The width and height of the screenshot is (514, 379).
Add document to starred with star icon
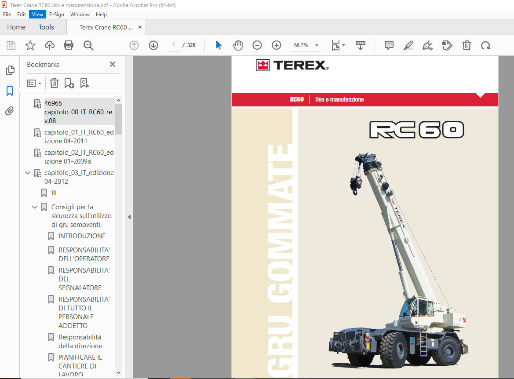[x=30, y=45]
